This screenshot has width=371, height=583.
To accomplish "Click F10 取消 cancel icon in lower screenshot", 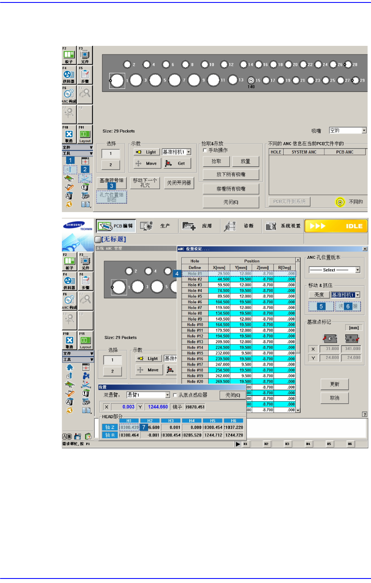I will click(69, 340).
